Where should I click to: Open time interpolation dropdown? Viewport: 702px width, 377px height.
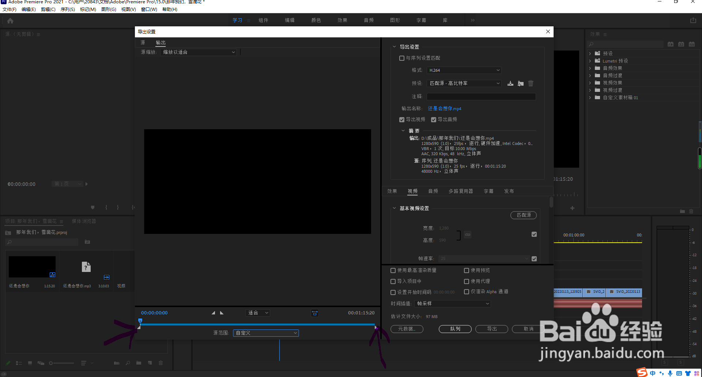point(452,304)
